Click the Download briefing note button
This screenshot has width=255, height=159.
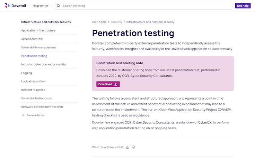(108, 84)
